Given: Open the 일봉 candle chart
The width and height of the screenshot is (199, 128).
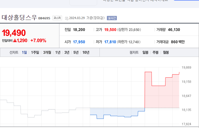Looking at the screenshot, I should click(146, 52).
